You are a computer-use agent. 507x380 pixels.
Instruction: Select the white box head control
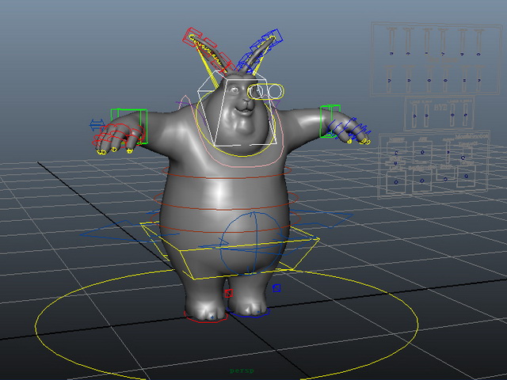(237, 108)
